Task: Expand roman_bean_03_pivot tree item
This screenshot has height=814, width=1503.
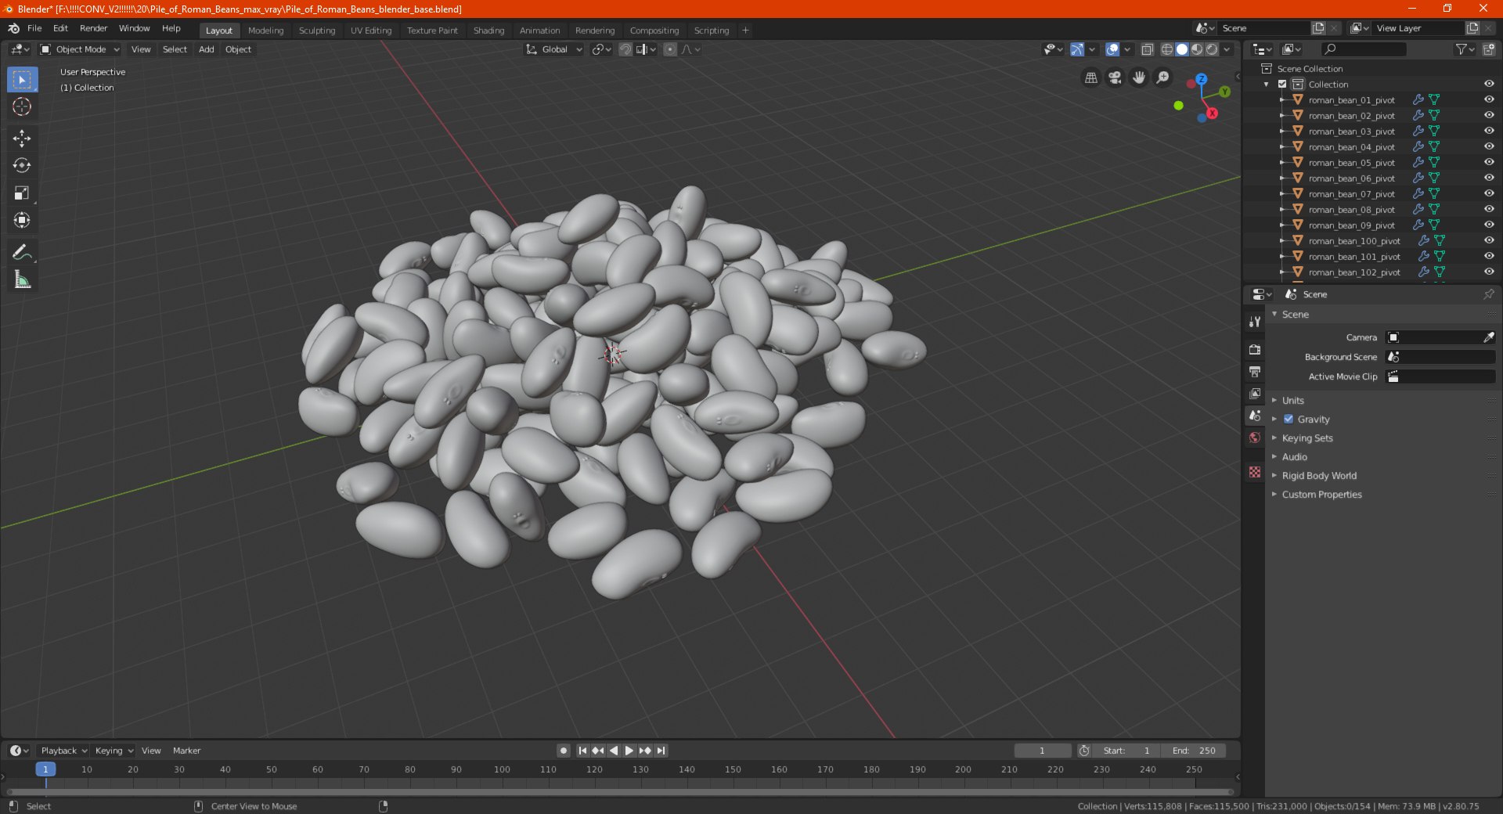Action: click(1281, 131)
